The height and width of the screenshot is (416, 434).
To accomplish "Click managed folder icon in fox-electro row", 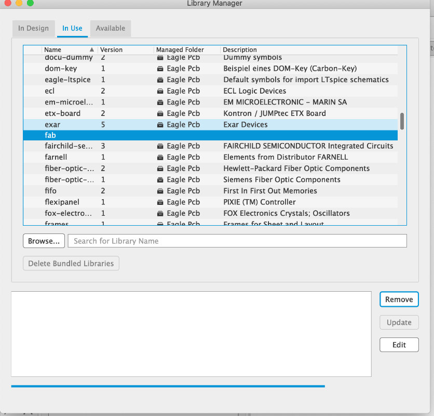I will coord(160,213).
